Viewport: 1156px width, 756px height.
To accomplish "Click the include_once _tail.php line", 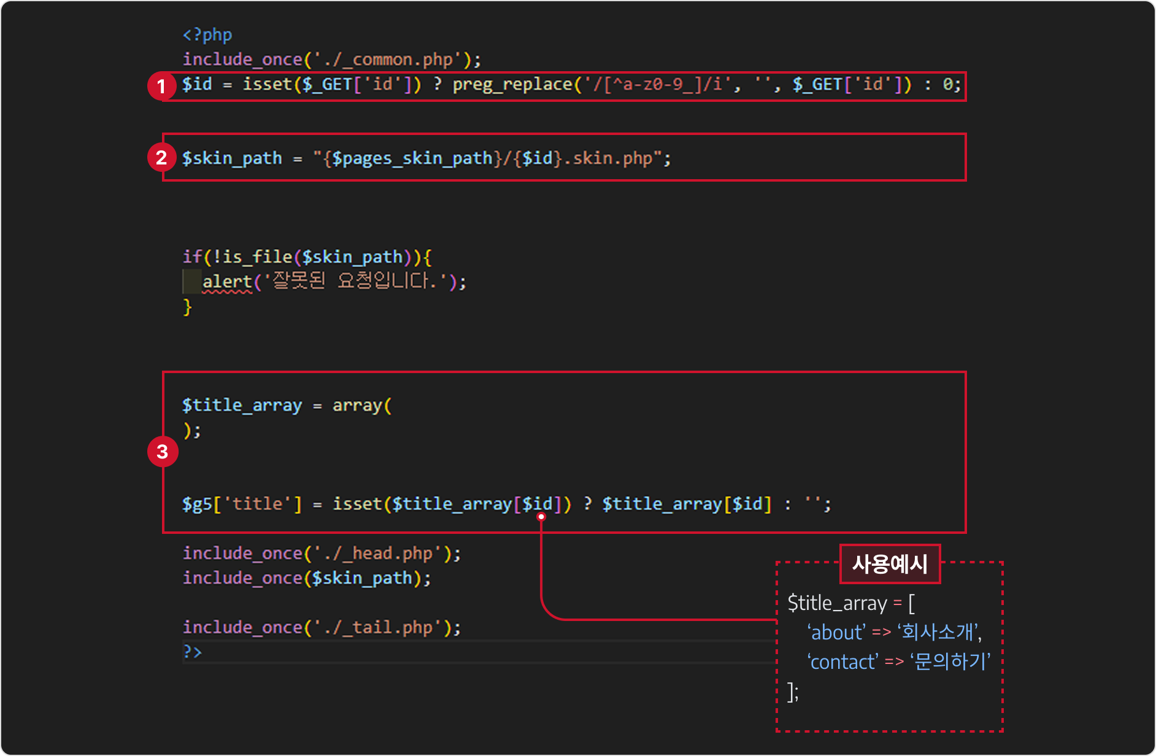I will point(322,627).
